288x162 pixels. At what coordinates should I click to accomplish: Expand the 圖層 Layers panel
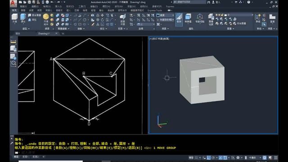(230, 29)
